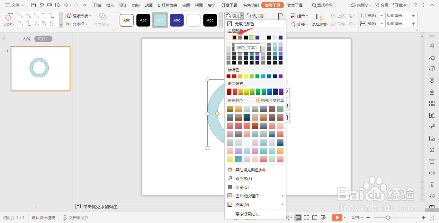The image size is (439, 223).
Task: Open the 幻灯片放映 ribbon tab
Action: [x=167, y=5]
